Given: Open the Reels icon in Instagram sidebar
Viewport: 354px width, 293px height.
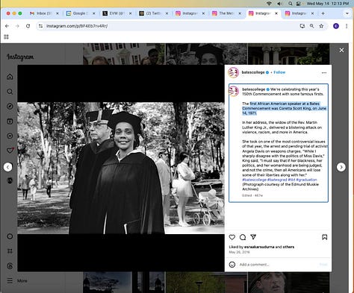Looking at the screenshot, I should point(10,122).
